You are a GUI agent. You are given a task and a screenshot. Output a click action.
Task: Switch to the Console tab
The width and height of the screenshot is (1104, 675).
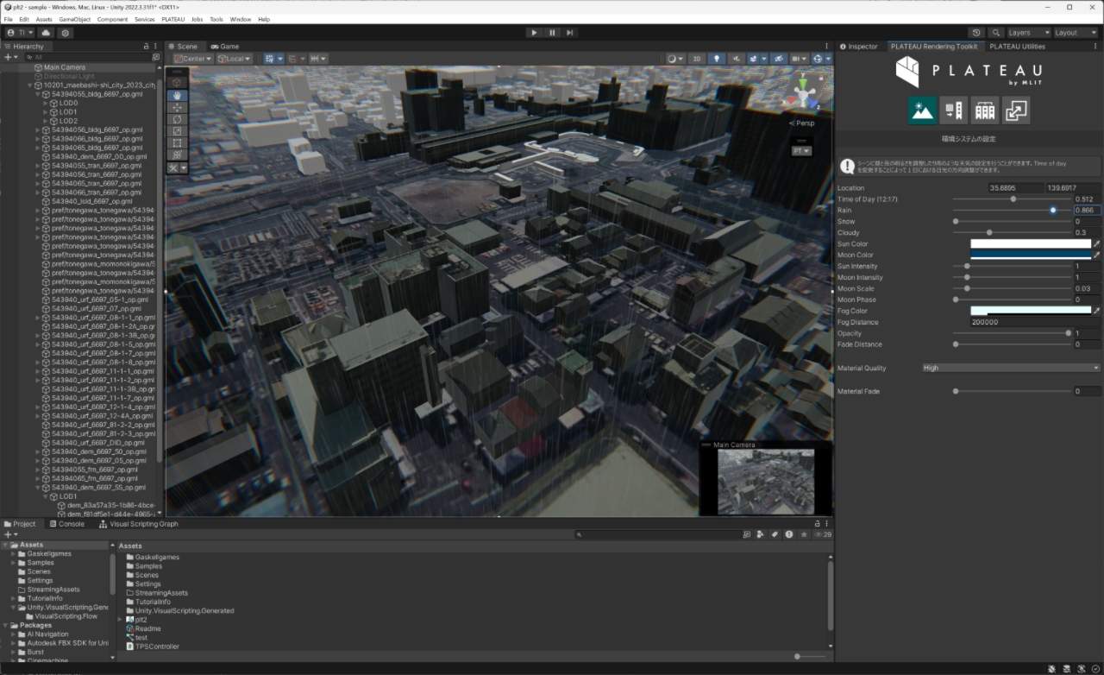pos(67,524)
